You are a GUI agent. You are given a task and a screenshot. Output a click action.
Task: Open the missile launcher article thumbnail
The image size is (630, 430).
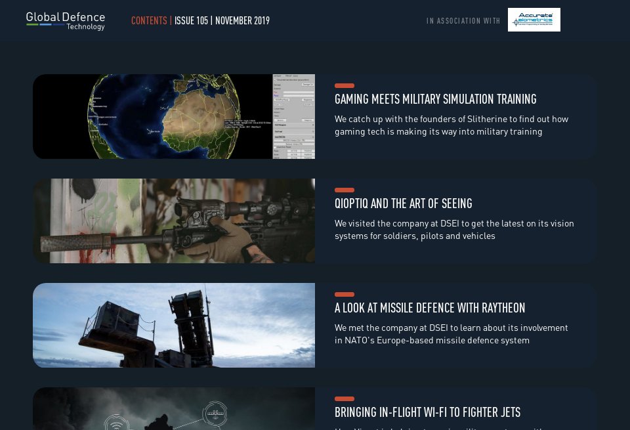[174, 326]
